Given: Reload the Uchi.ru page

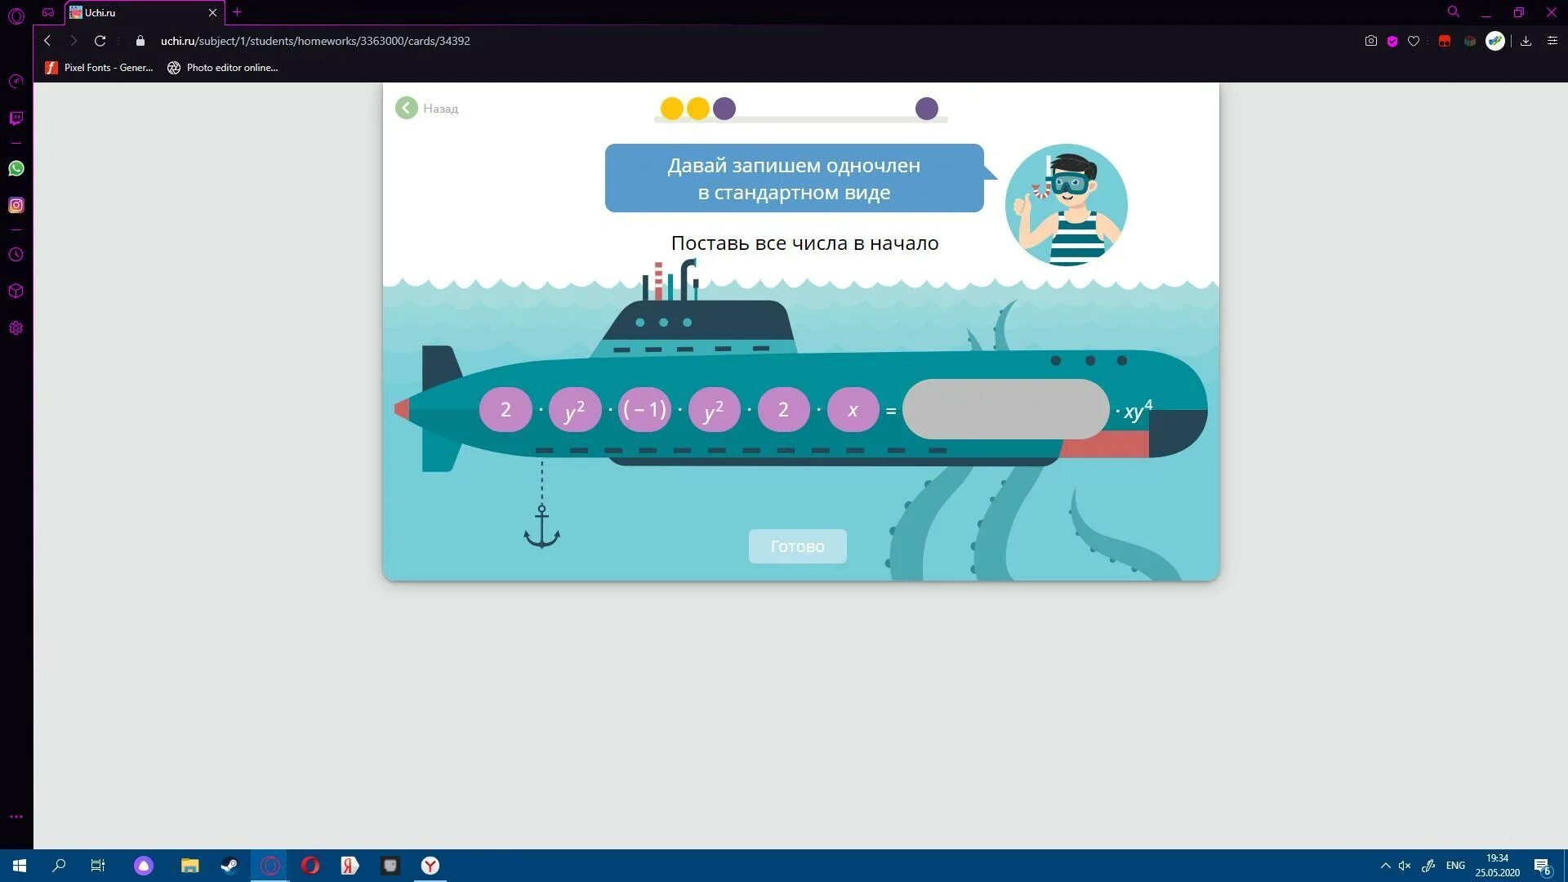Looking at the screenshot, I should coord(100,41).
